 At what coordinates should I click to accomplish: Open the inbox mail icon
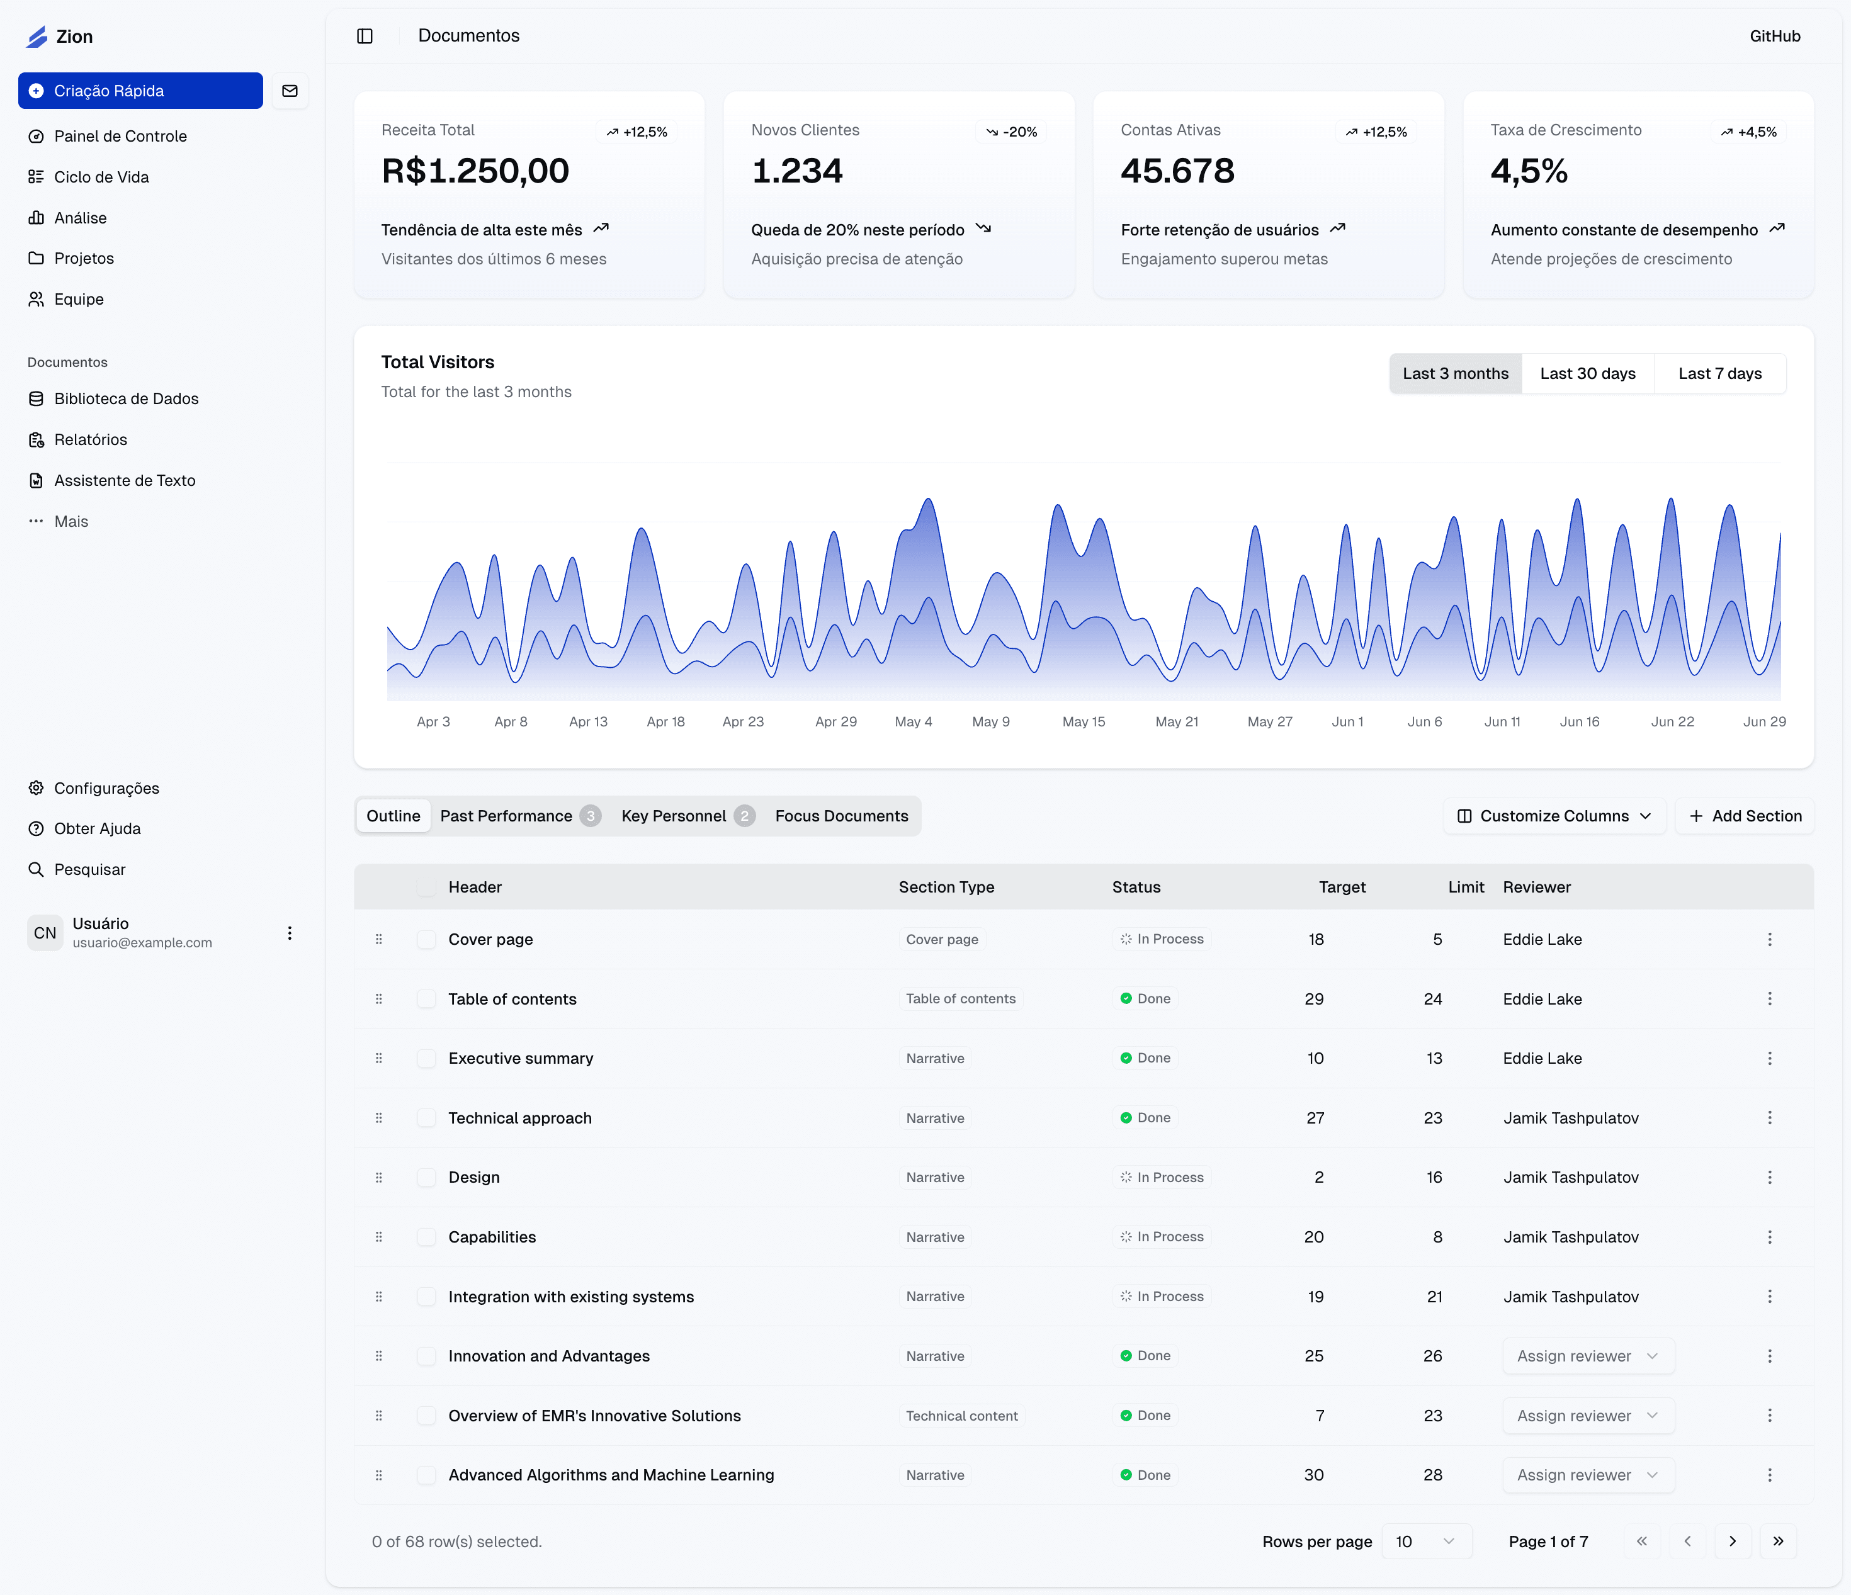point(290,91)
